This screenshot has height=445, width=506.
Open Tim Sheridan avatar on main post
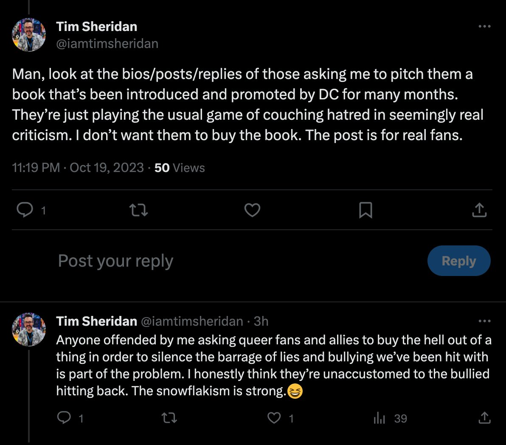tap(29, 35)
